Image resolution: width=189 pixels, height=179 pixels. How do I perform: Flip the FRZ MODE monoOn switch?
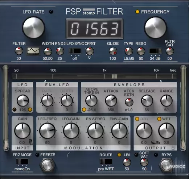(22, 162)
